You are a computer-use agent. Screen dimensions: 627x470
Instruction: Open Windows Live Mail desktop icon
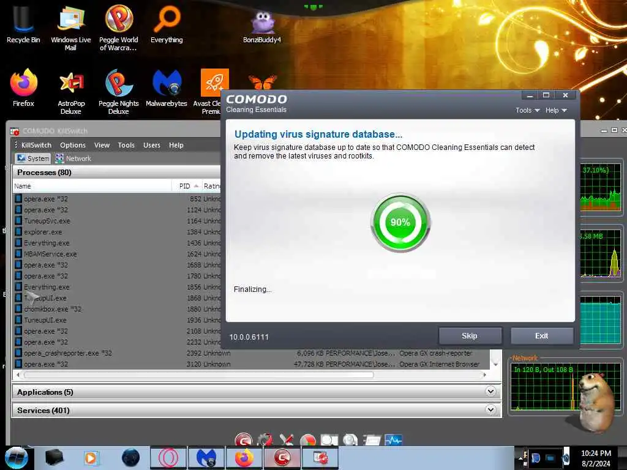[71, 27]
